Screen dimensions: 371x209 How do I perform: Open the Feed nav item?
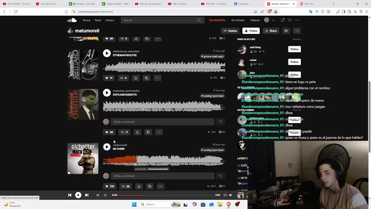[x=98, y=20]
